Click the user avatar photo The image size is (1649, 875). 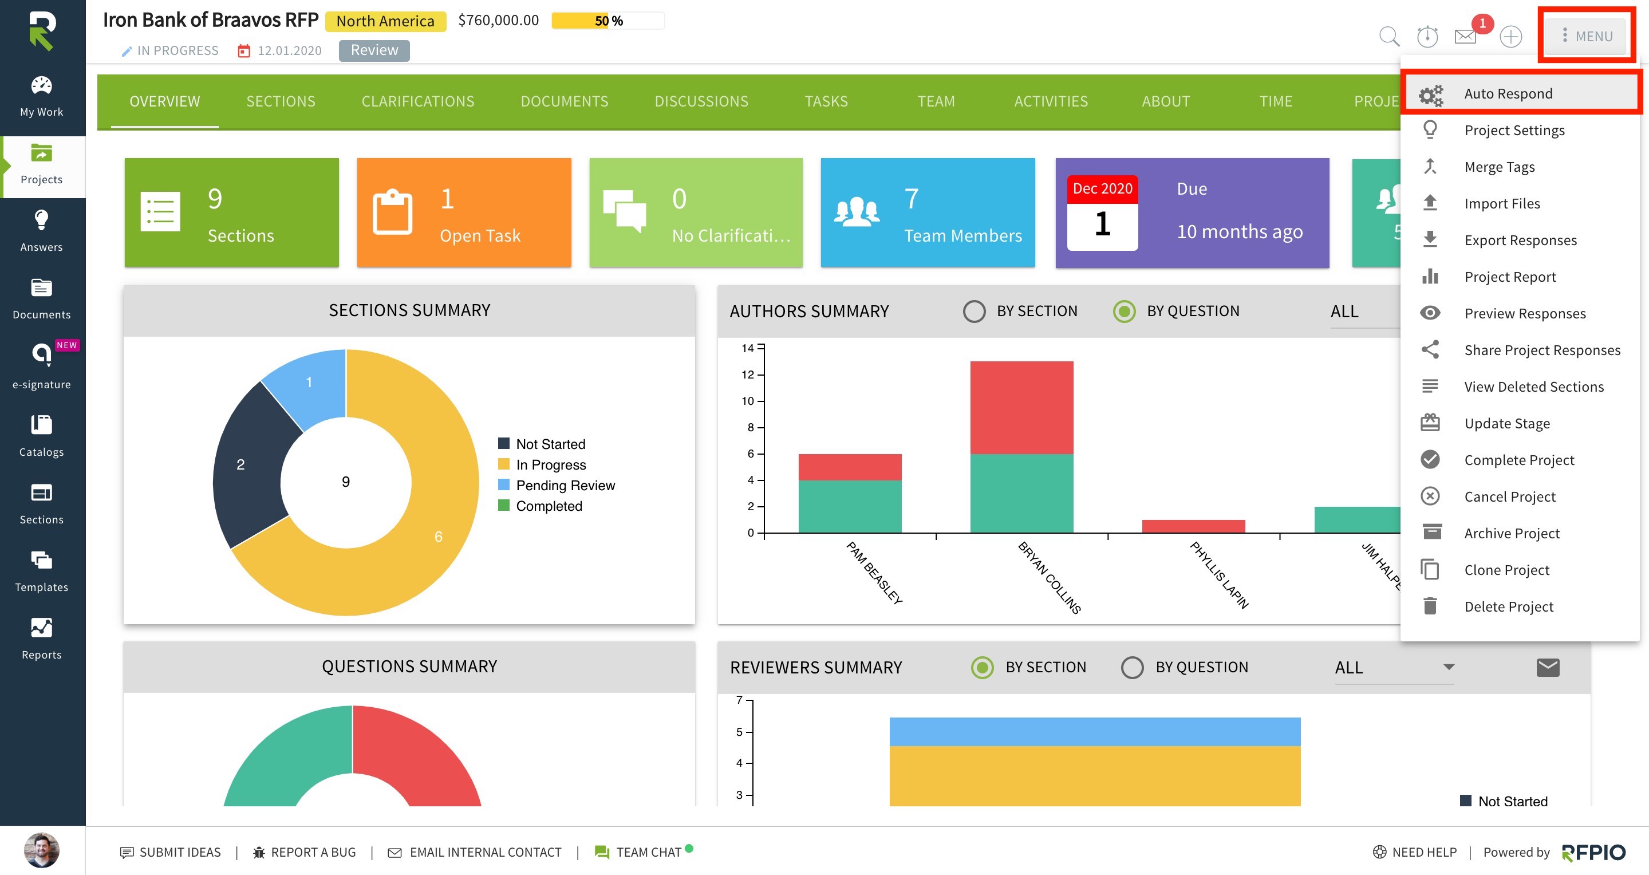(x=42, y=851)
